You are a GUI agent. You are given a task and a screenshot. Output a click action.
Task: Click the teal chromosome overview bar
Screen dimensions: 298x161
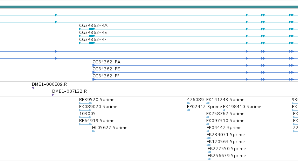[149, 7]
